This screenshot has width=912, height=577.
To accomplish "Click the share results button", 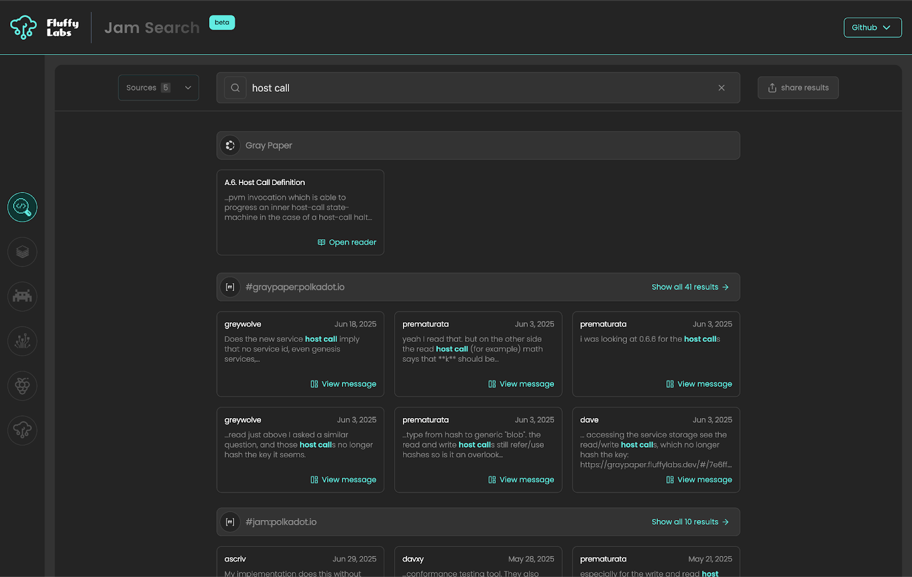I will click(797, 88).
